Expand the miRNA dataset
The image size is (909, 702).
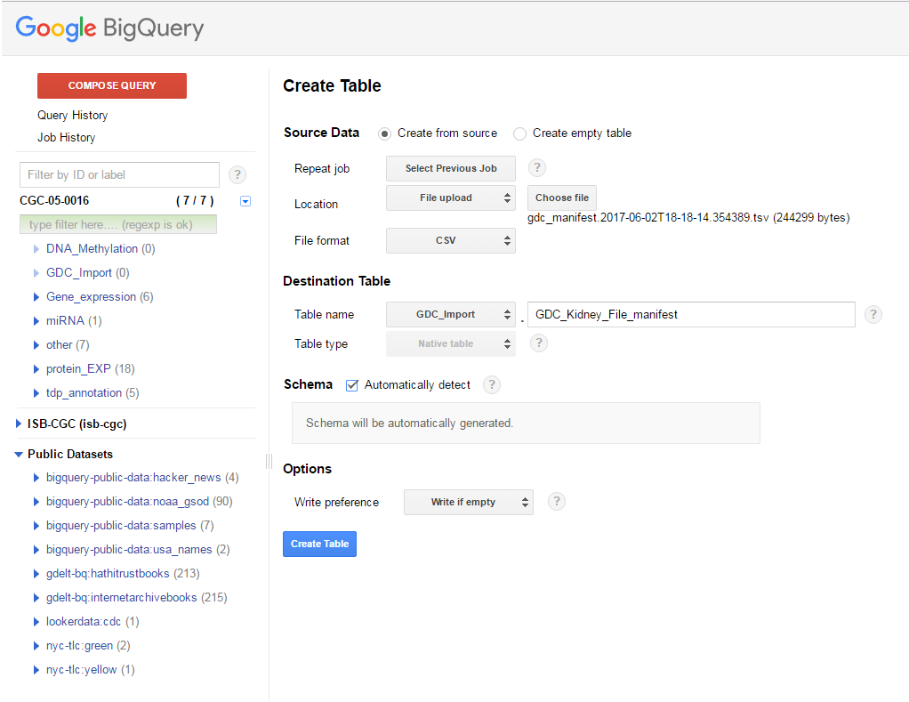(36, 321)
